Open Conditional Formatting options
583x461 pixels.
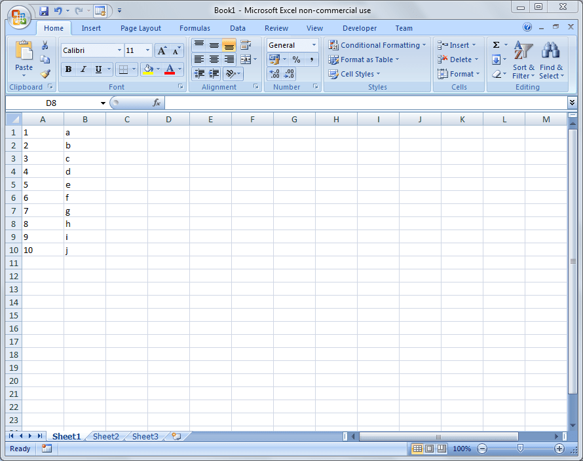pyautogui.click(x=377, y=44)
